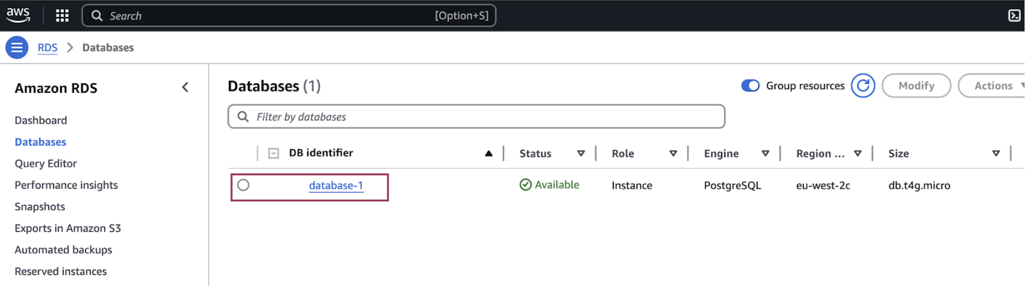This screenshot has width=1028, height=291.
Task: Open the Actions dropdown menu
Action: pos(993,86)
